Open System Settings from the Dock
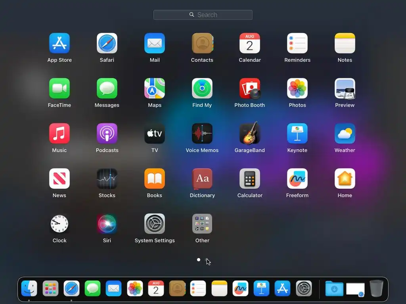This screenshot has width=406, height=304. coord(304,288)
